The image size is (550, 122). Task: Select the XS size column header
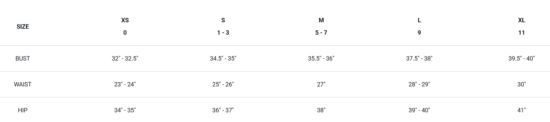click(x=125, y=26)
